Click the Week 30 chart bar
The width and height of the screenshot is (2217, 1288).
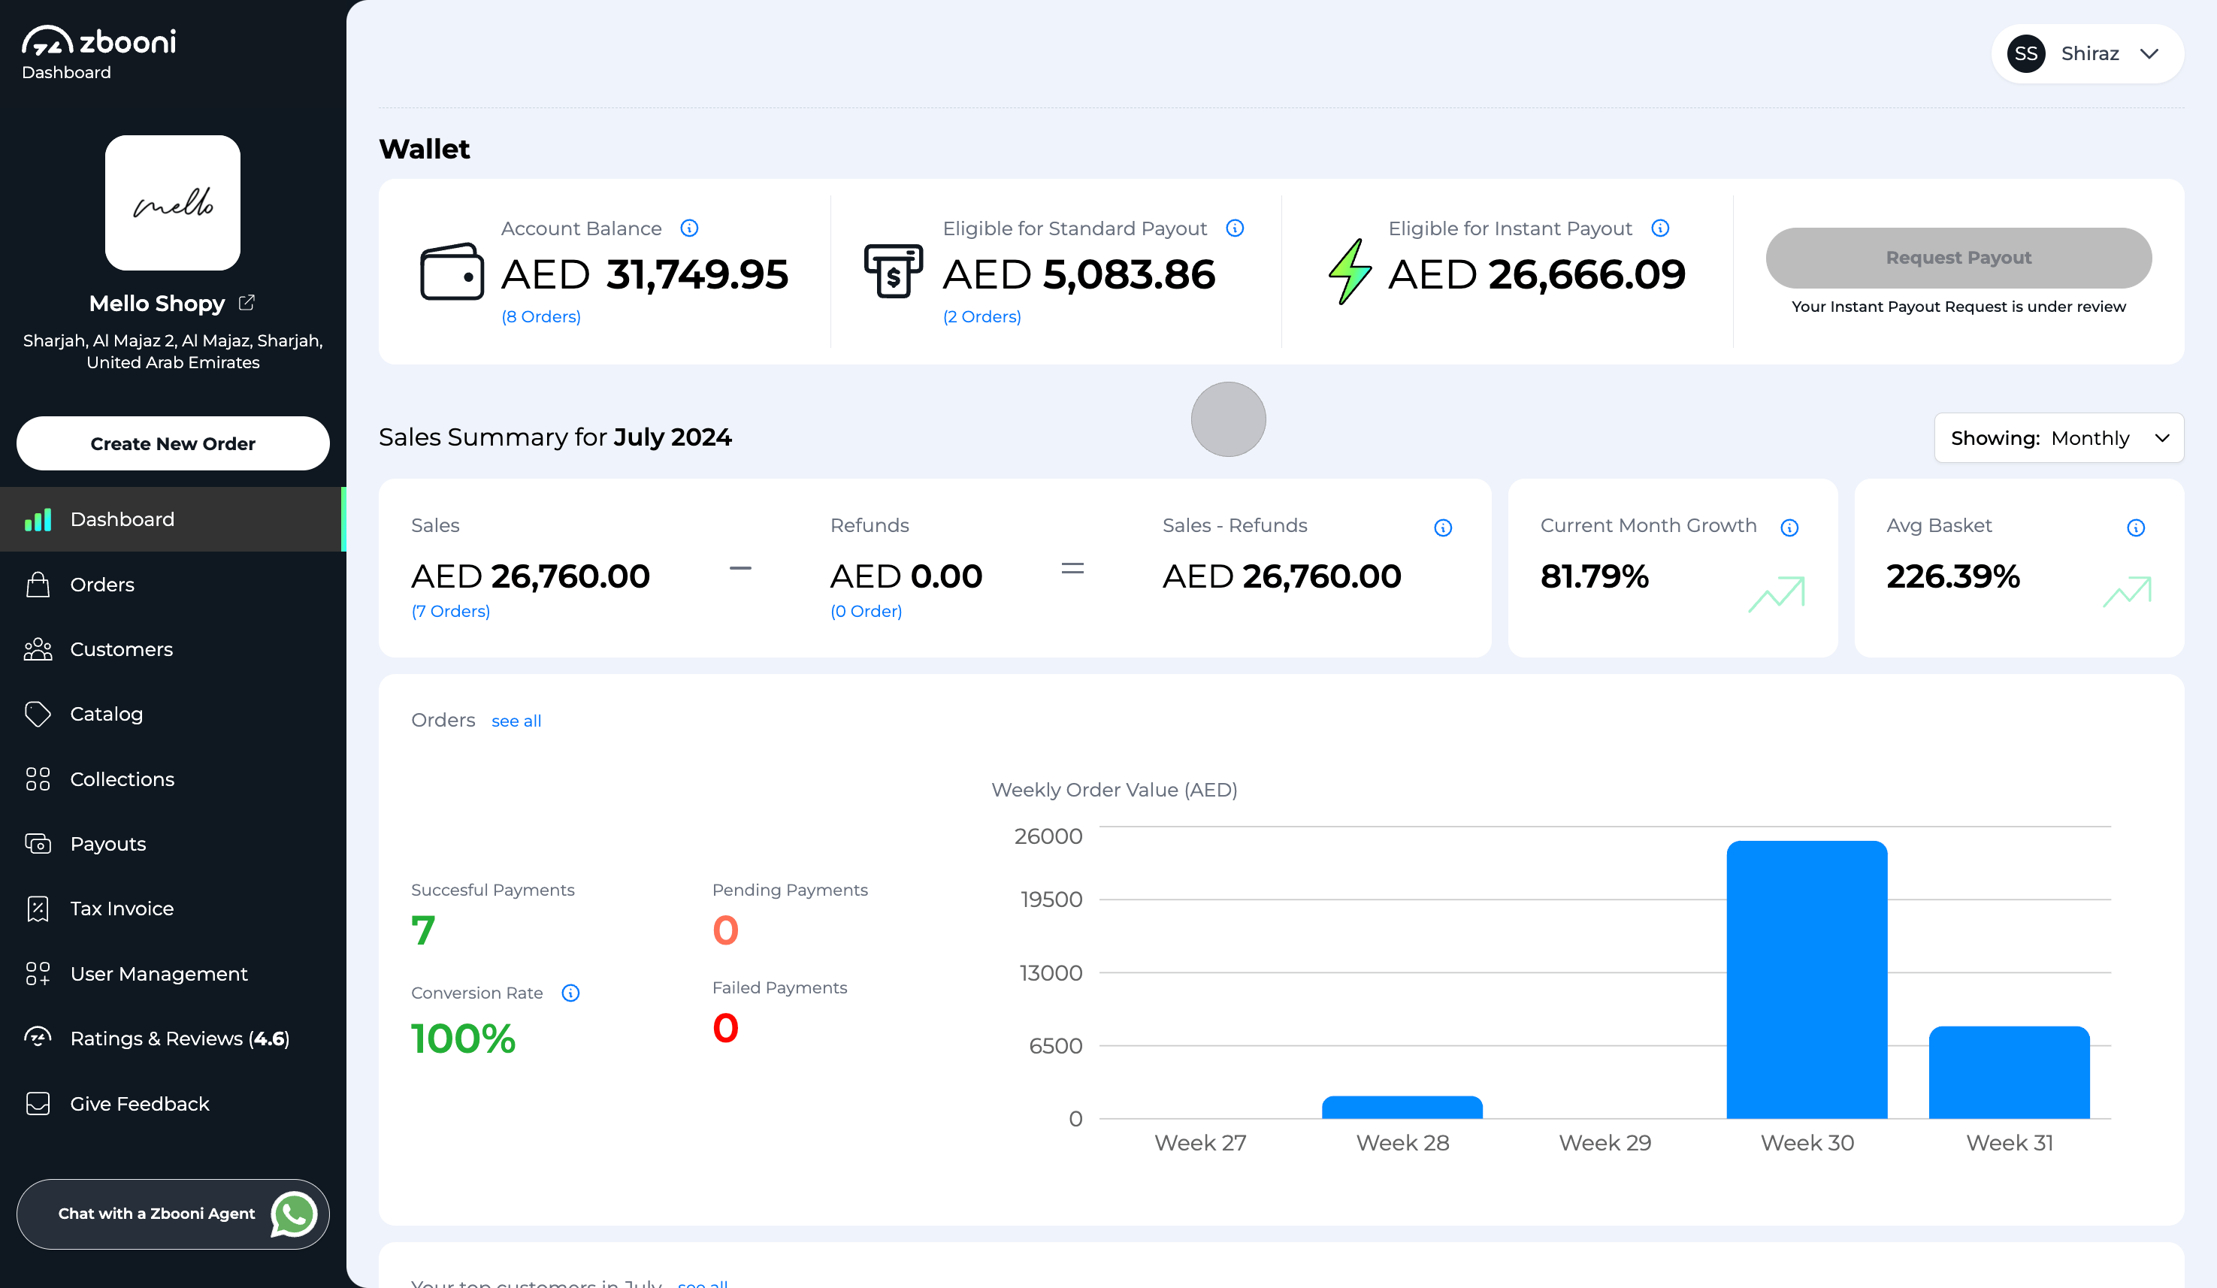(x=1807, y=980)
